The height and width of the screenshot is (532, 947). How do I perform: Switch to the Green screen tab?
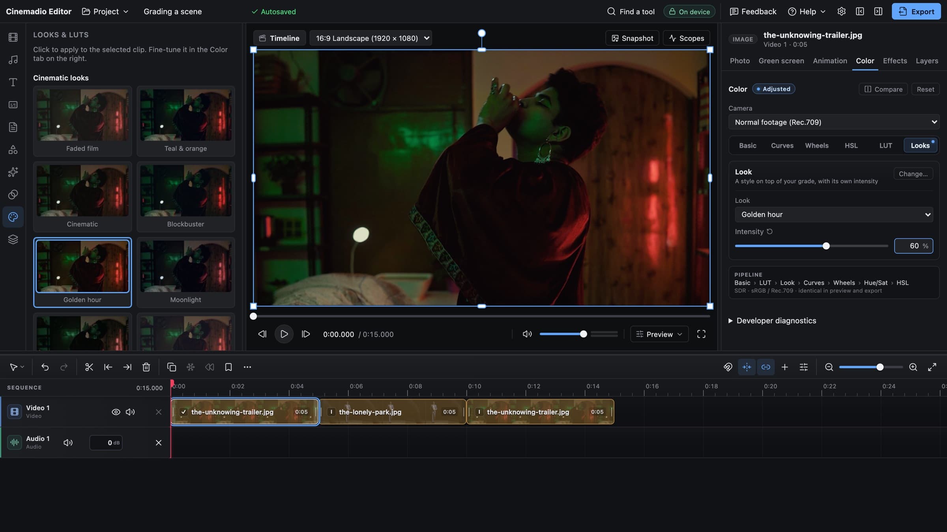pos(781,61)
